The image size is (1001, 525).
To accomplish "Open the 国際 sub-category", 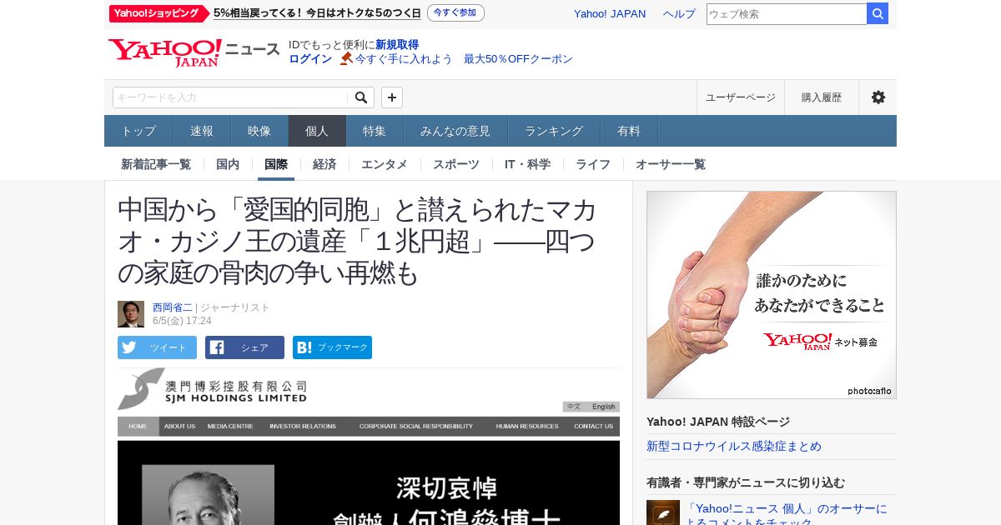I will pyautogui.click(x=276, y=164).
